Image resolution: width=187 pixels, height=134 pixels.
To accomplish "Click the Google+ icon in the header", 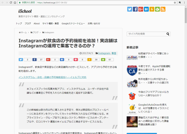I will (x=141, y=9).
